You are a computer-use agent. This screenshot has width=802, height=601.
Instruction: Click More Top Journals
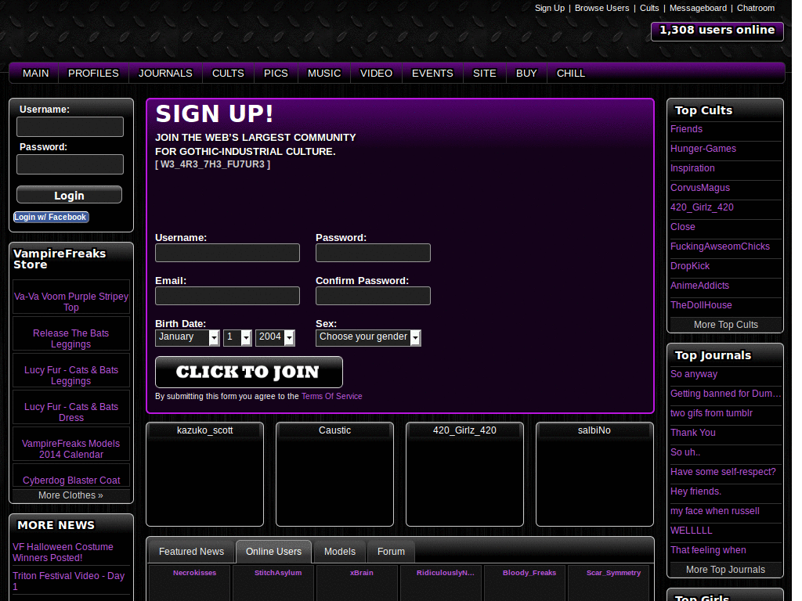(725, 570)
